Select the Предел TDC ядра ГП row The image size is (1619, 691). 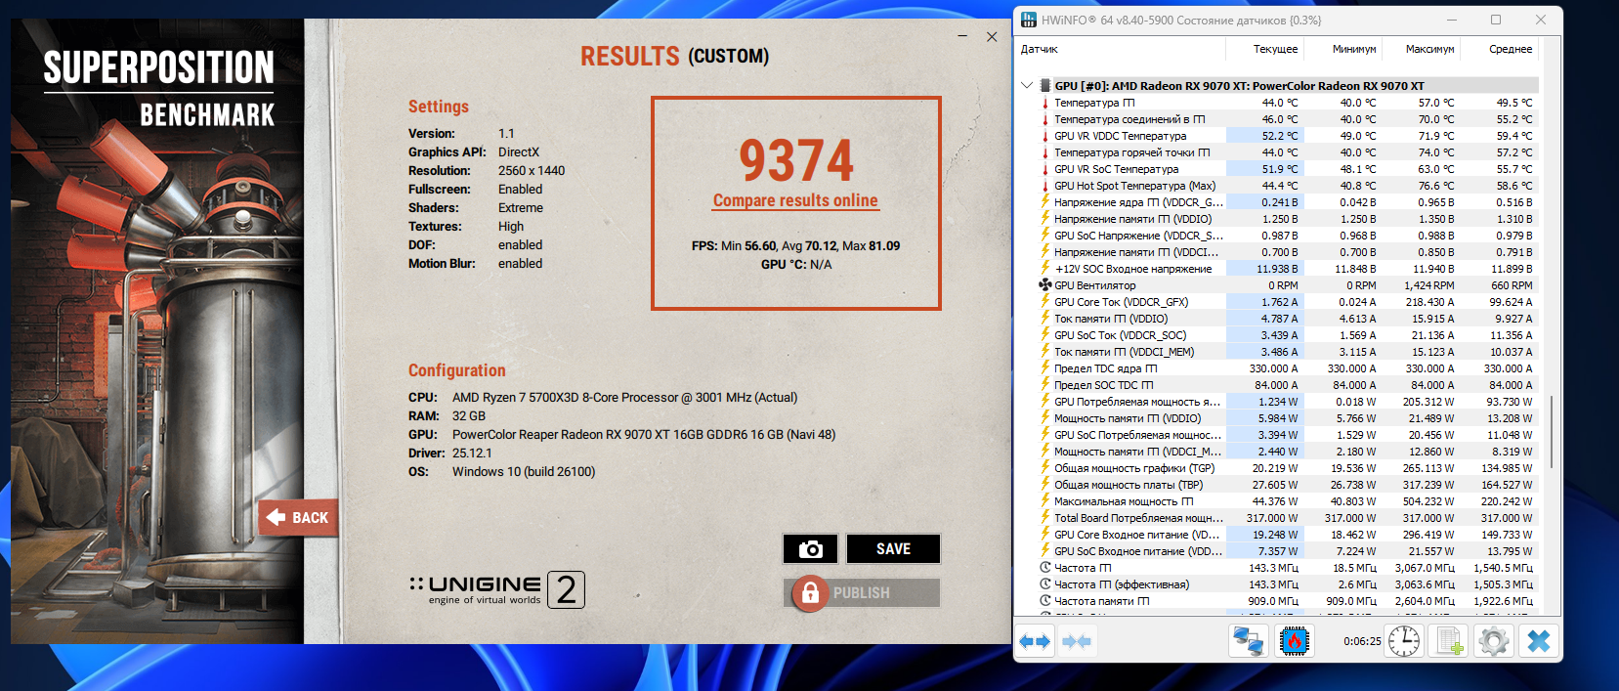(x=1288, y=368)
